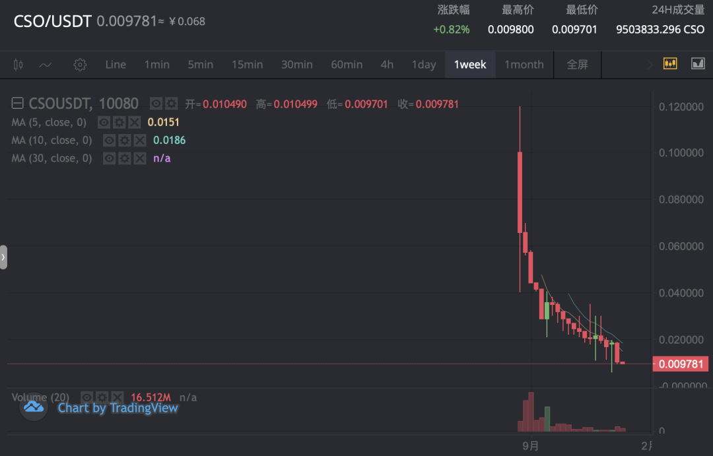Click the 0.009781 price label on axis
The image size is (713, 456).
[681, 364]
